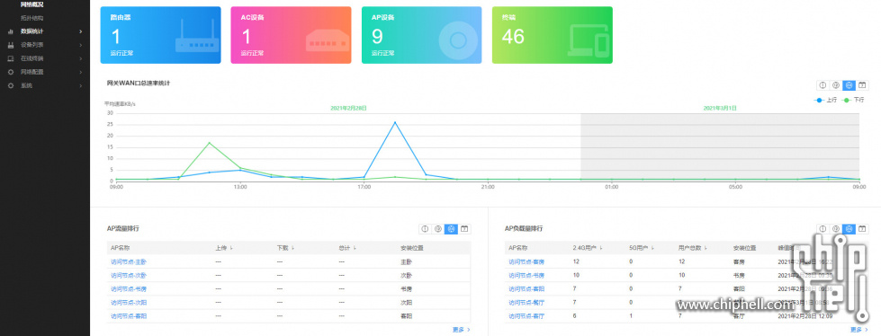Click 更多 link under AP流量排行

462,330
